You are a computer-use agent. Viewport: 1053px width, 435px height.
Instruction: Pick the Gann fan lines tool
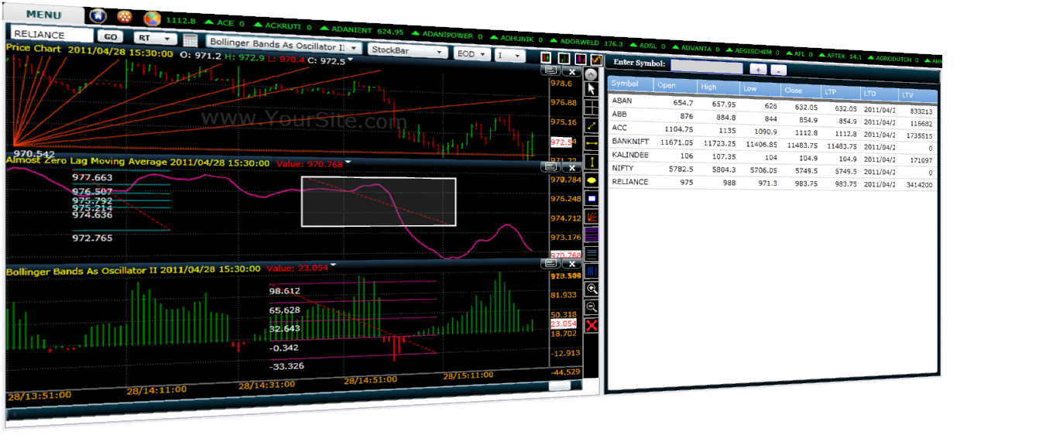592,217
